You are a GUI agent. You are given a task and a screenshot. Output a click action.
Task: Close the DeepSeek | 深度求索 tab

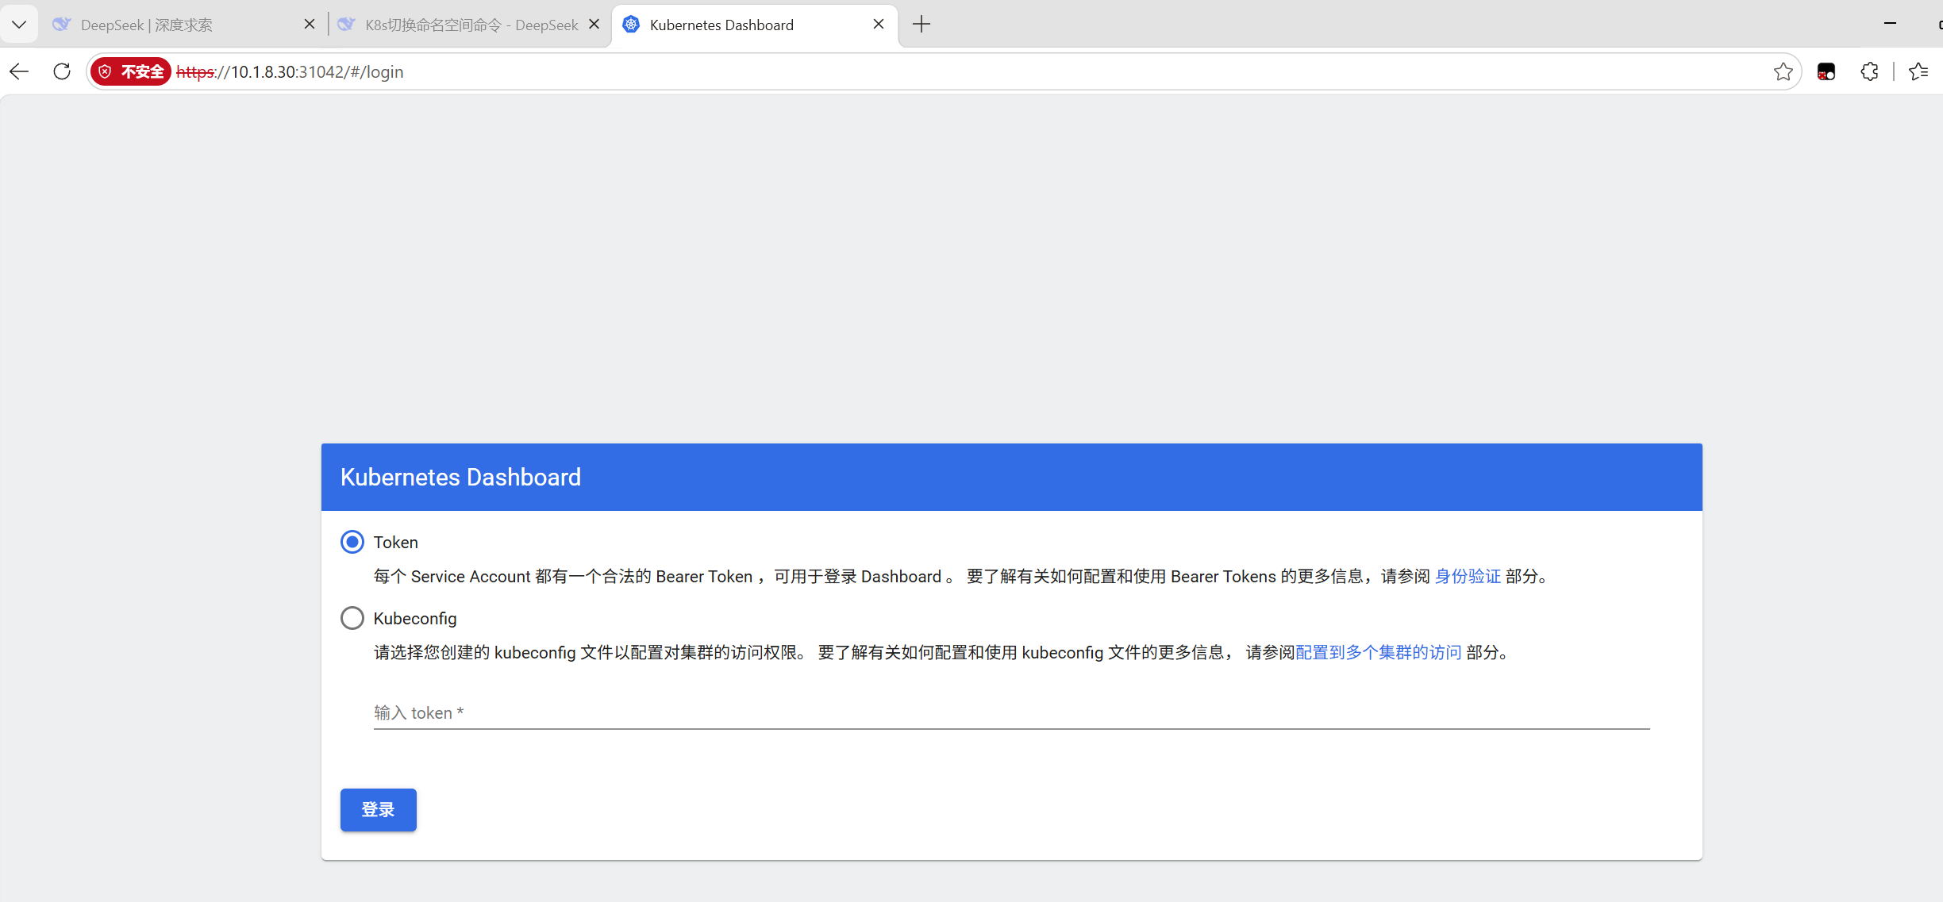coord(310,25)
